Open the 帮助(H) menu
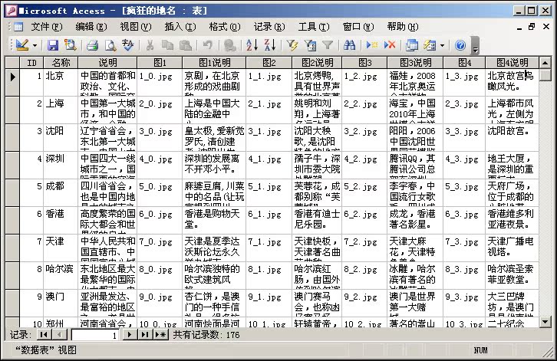The width and height of the screenshot is (557, 361). click(403, 27)
